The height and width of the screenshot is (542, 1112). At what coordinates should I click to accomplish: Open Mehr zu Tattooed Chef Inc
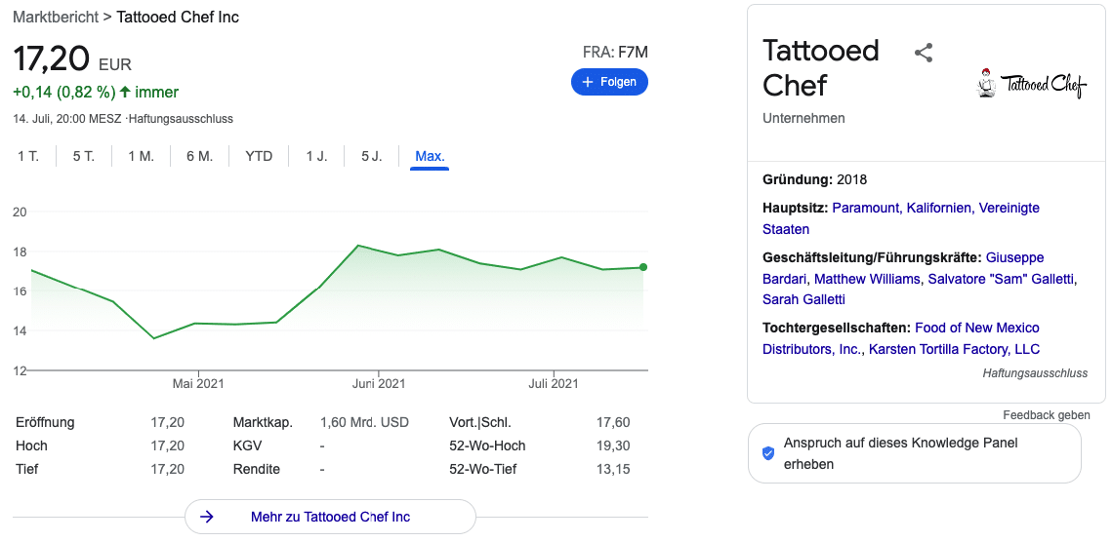click(330, 517)
